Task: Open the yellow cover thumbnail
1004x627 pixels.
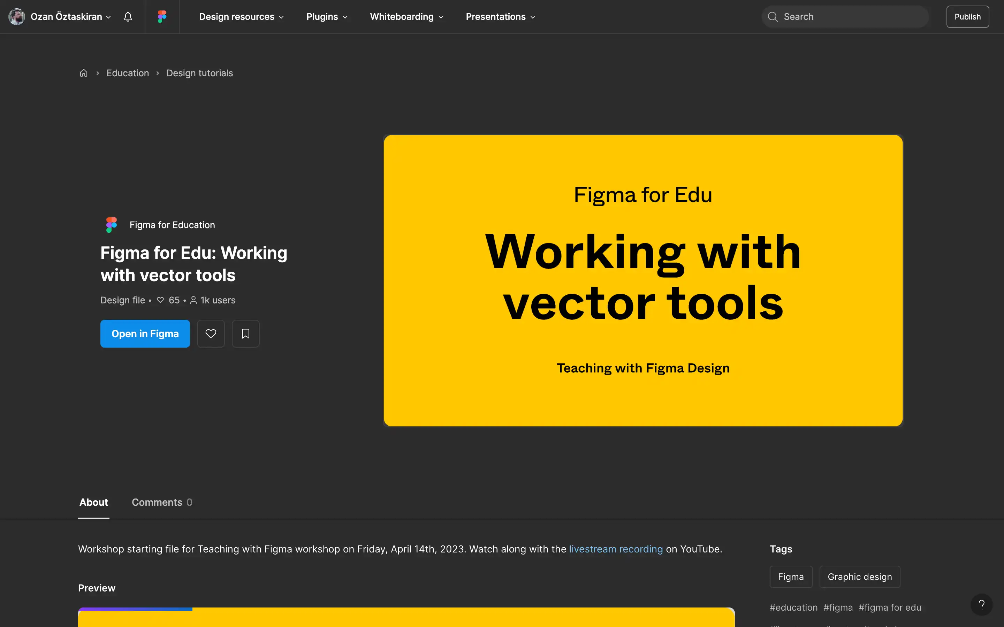Action: coord(643,281)
